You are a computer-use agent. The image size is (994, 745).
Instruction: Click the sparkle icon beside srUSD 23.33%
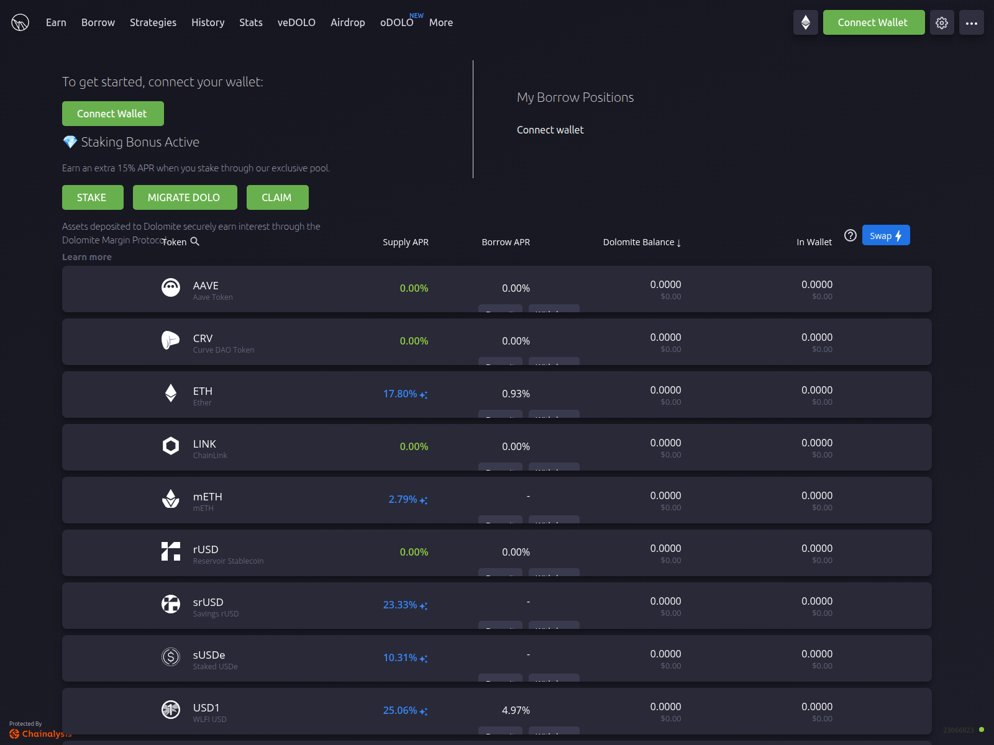pos(424,606)
